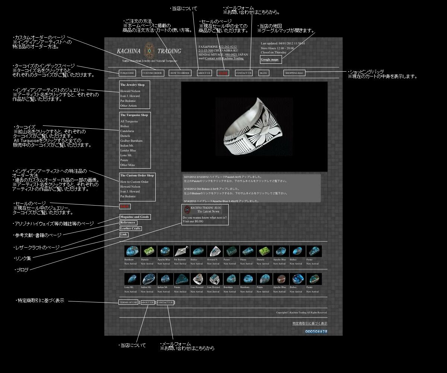Screen dimensions: 447x373
Task: Select Pat Bedonie under The Jewelry Shop
Action: (128, 101)
